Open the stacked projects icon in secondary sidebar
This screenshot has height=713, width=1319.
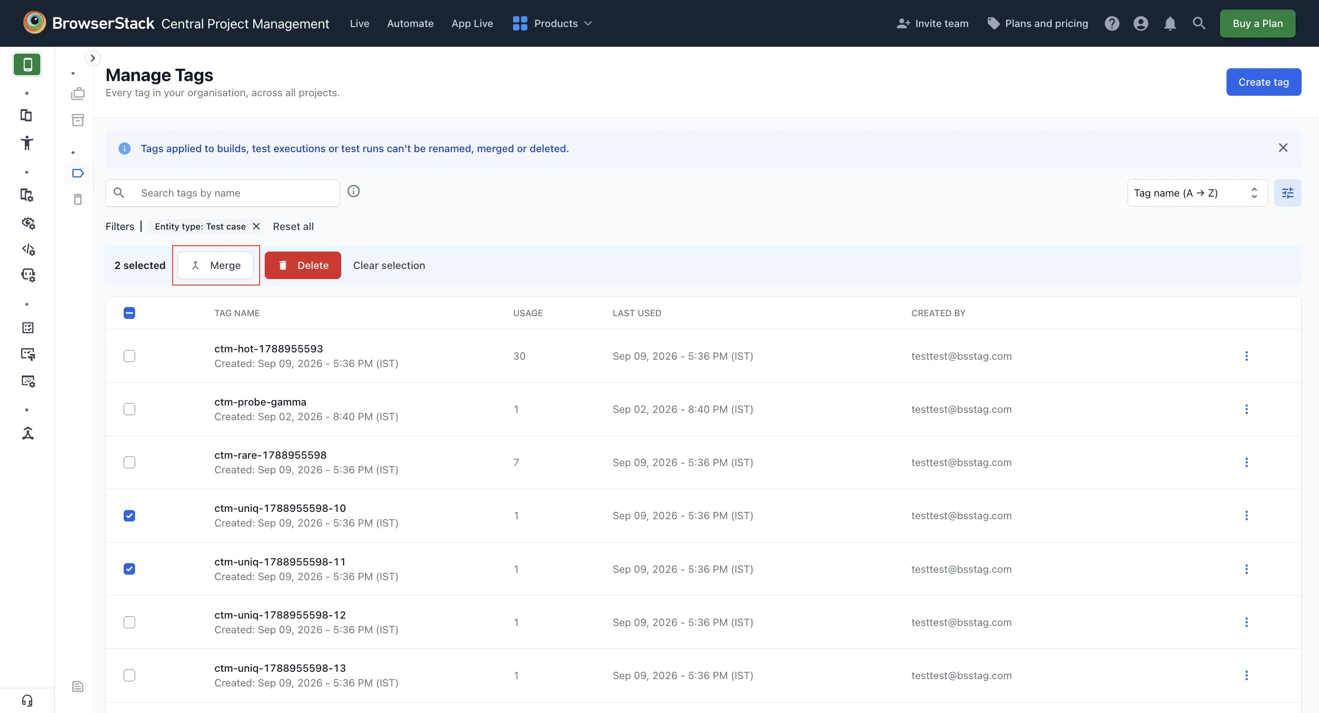(x=78, y=94)
